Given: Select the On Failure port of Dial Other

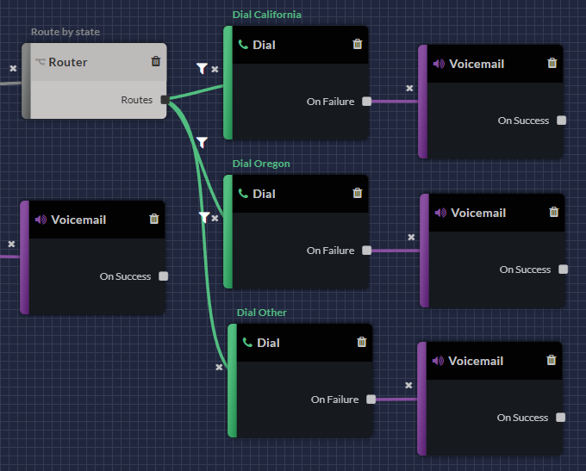Looking at the screenshot, I should click(371, 400).
